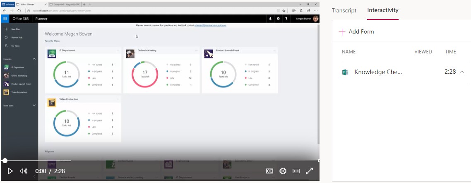Click the browser back arrow

pos(5,10)
